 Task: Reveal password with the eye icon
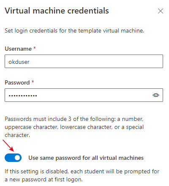tap(156, 95)
